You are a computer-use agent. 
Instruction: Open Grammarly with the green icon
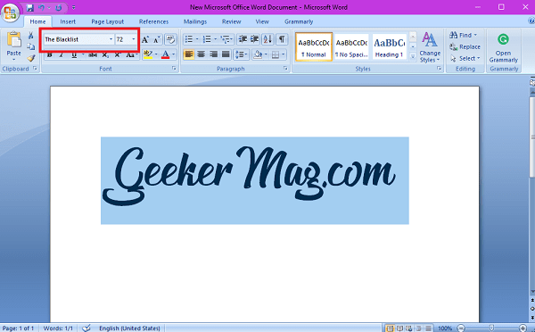tap(503, 48)
